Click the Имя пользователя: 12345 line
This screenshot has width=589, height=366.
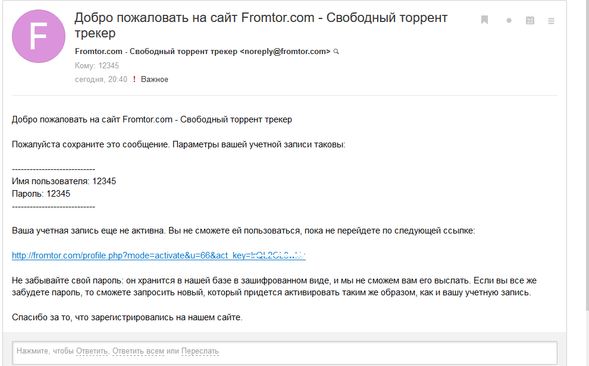[64, 181]
